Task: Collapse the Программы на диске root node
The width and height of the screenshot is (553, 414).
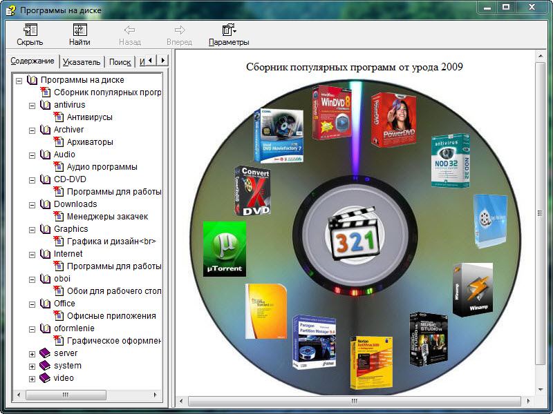Action: coord(19,81)
